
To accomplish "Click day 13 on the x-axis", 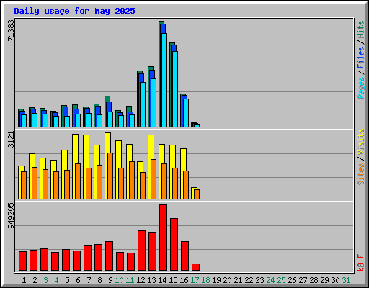I will coord(151,280).
